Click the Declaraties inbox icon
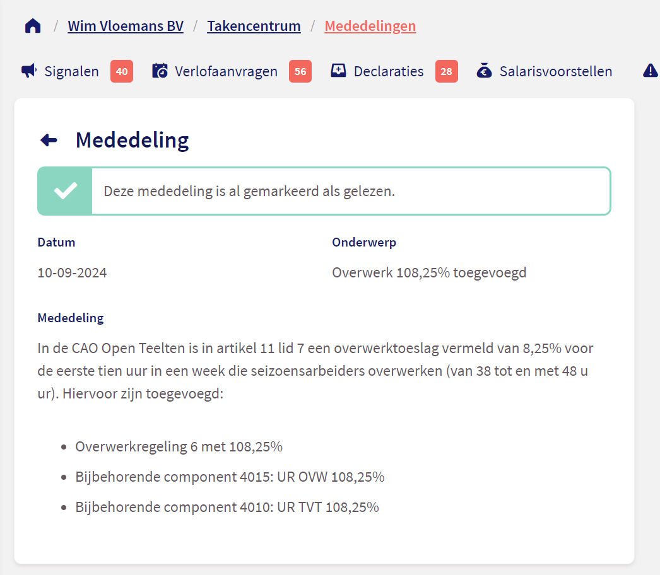The height and width of the screenshot is (575, 660). coord(339,71)
